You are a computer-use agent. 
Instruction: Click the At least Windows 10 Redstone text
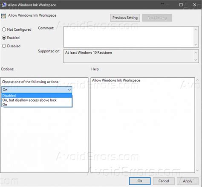(x=89, y=53)
